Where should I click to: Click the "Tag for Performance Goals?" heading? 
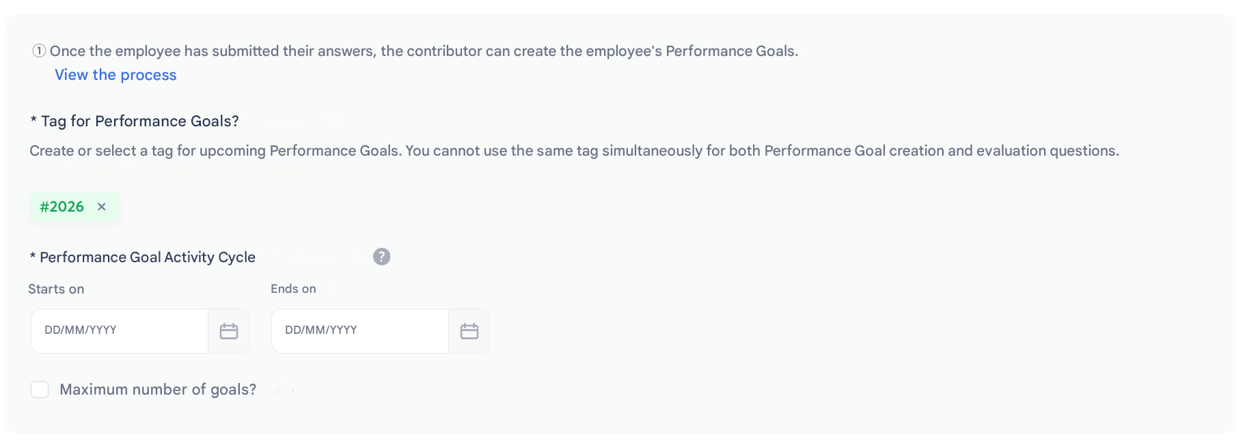[x=139, y=122]
